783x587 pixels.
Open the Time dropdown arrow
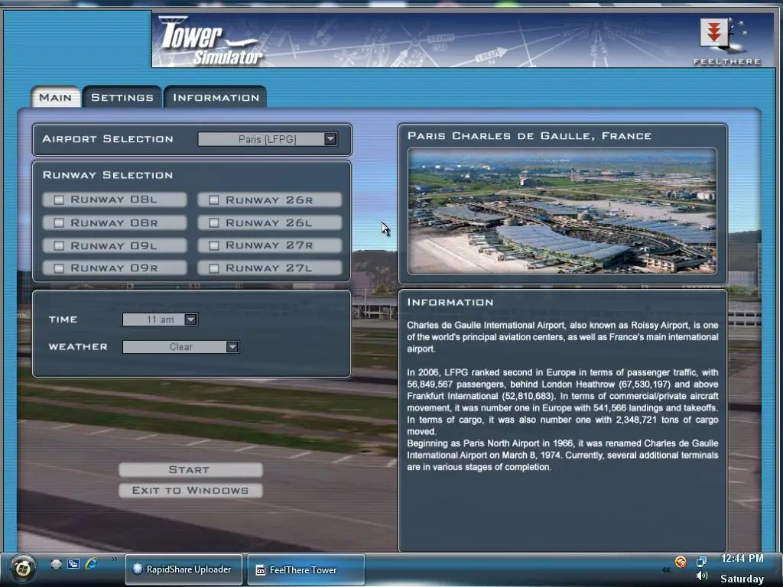pos(190,319)
